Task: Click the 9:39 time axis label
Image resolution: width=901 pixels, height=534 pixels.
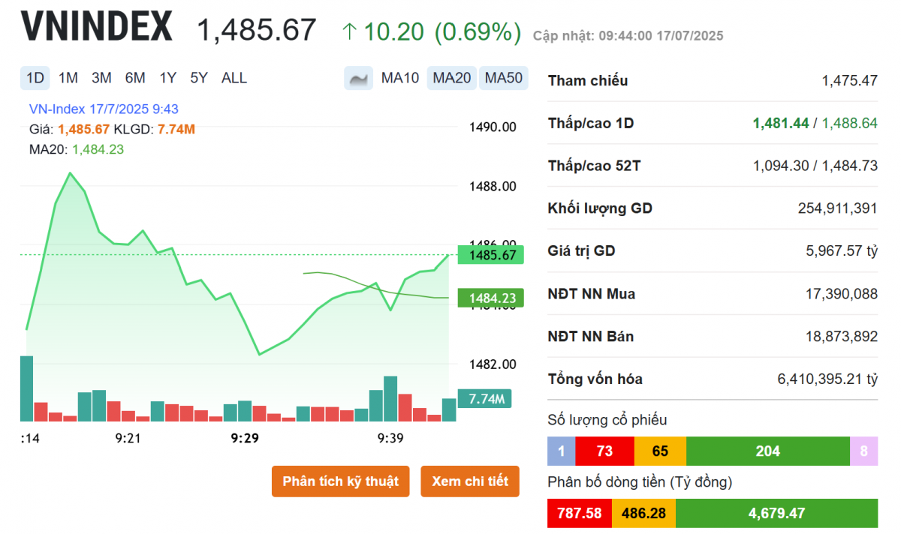Action: point(390,438)
